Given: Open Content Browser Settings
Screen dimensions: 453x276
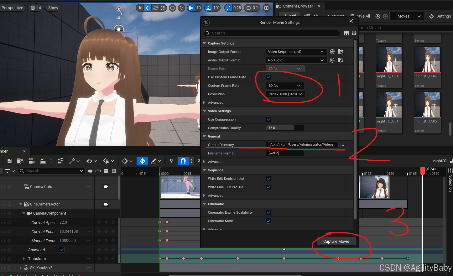Looking at the screenshot, I should click(440, 16).
